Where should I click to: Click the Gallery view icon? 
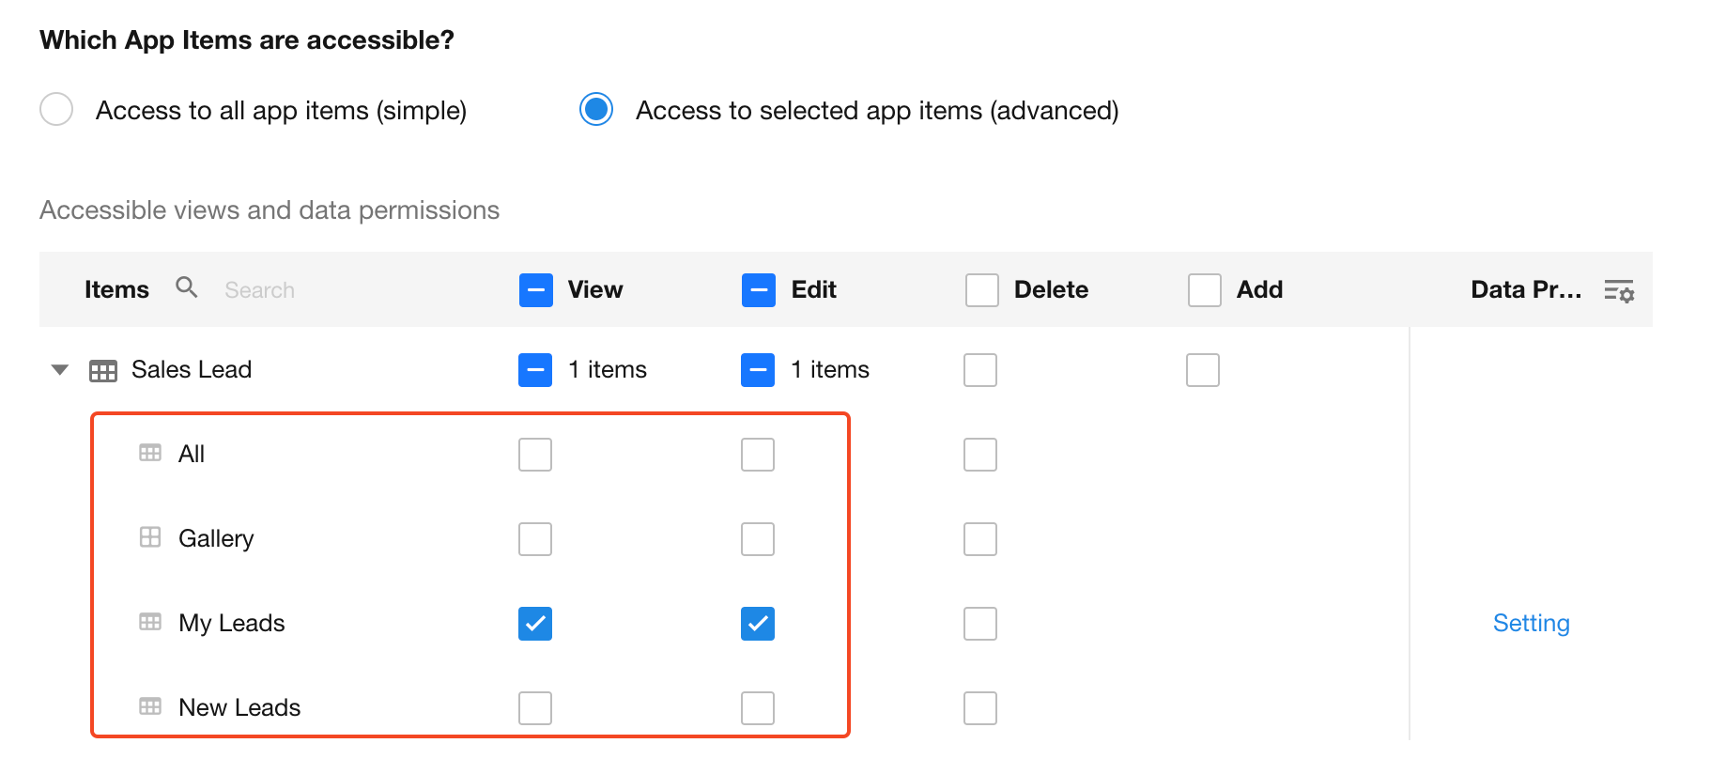pyautogui.click(x=150, y=537)
